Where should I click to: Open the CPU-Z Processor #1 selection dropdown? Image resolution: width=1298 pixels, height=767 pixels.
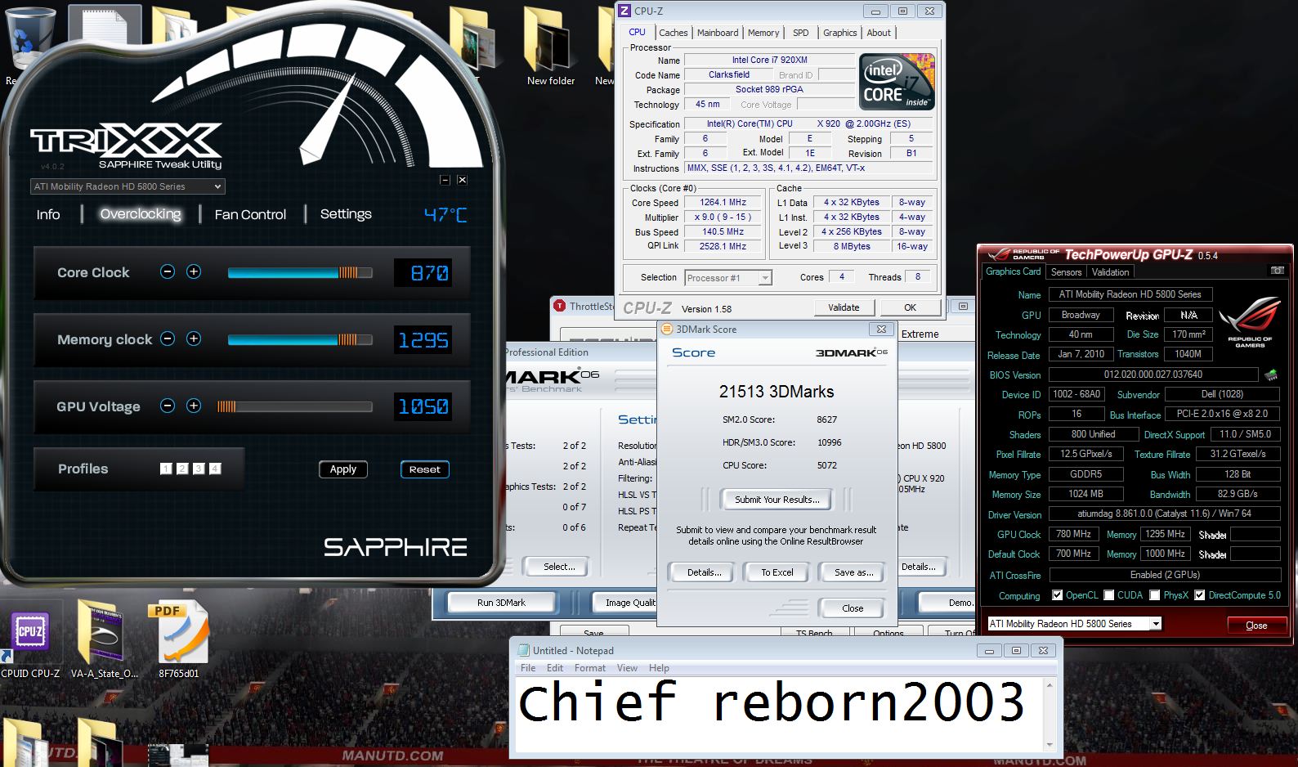pyautogui.click(x=727, y=278)
